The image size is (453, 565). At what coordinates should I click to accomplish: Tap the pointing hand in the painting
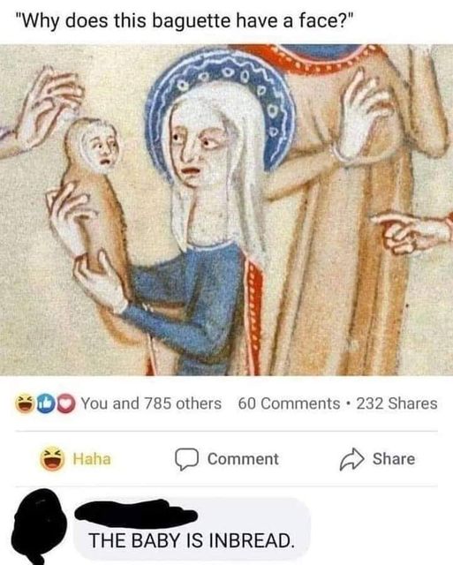[x=411, y=232]
